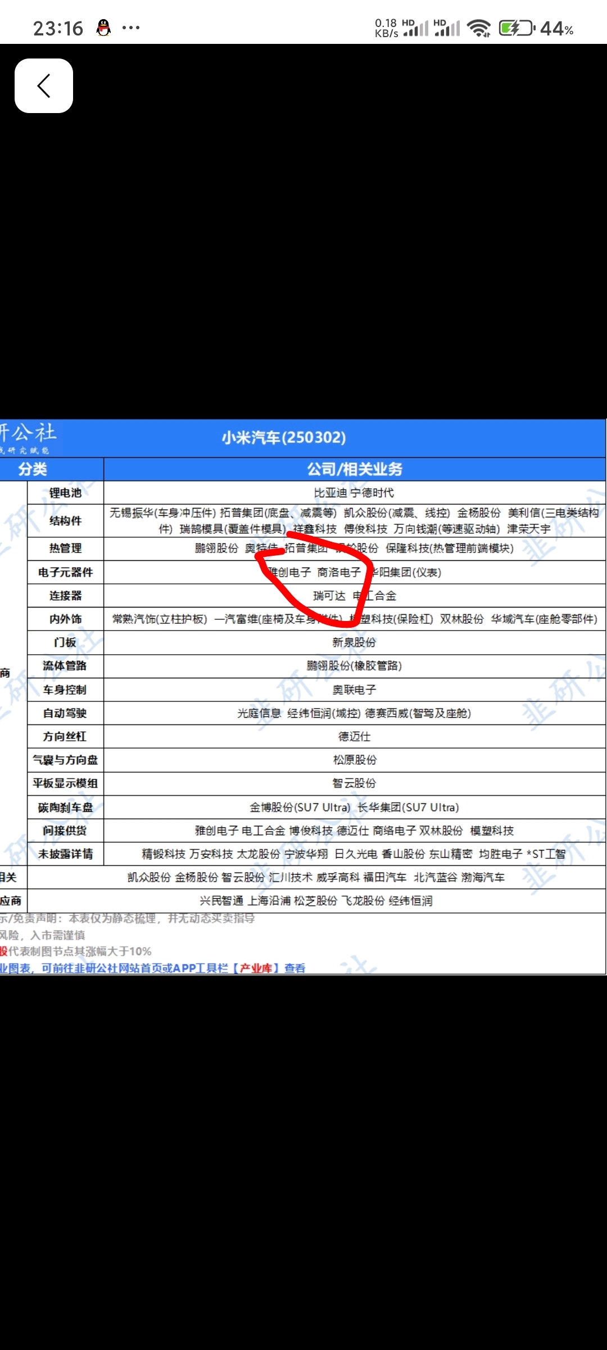Tap 无锡振华(车身冲压件) company name
This screenshot has height=1350, width=607.
click(162, 512)
